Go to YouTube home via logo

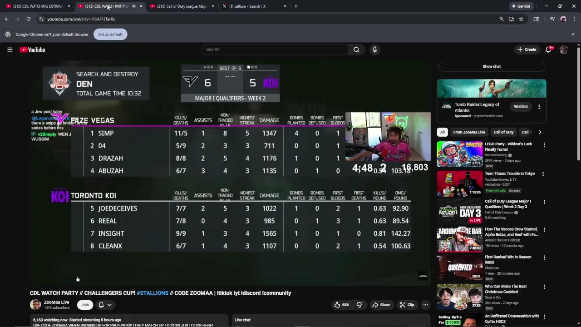(x=32, y=50)
